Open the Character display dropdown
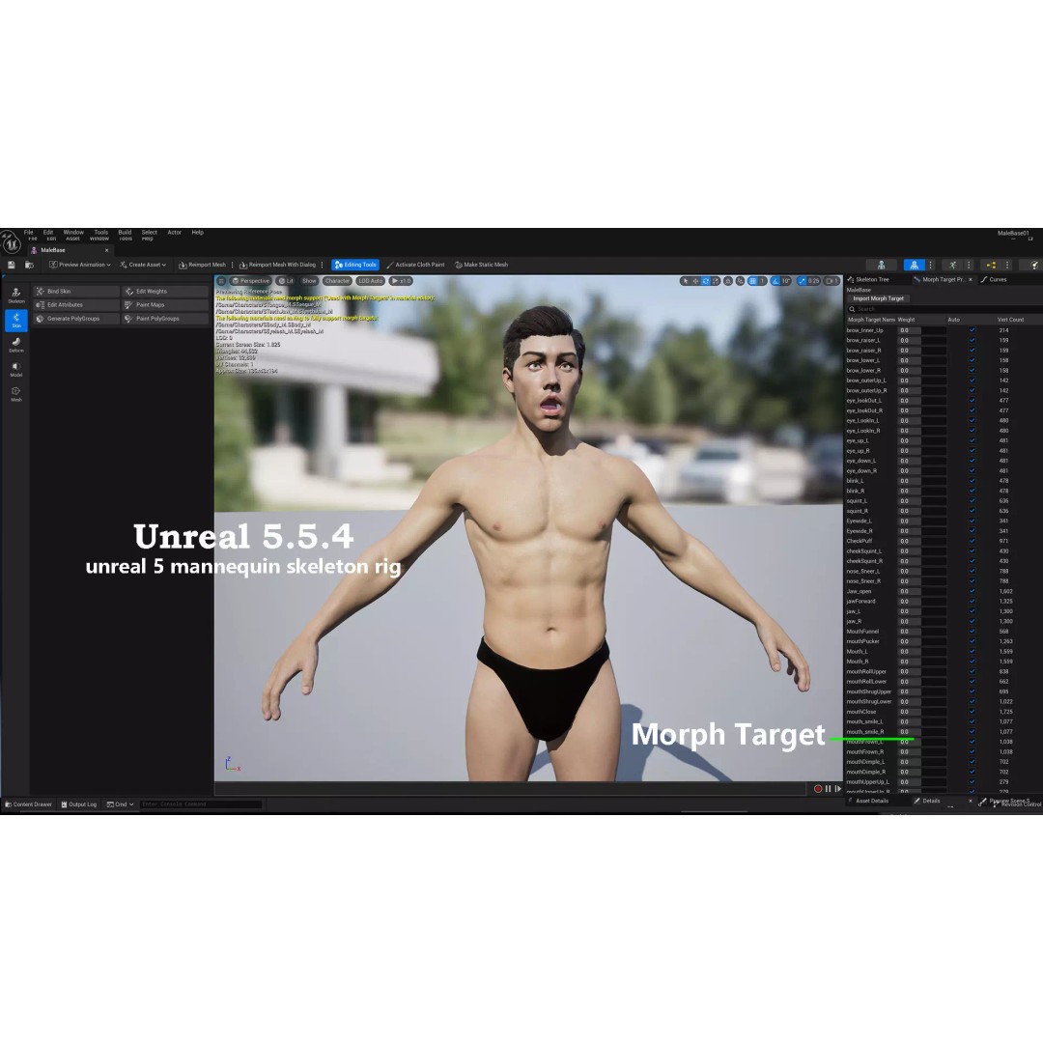The image size is (1043, 1043). coord(337,281)
